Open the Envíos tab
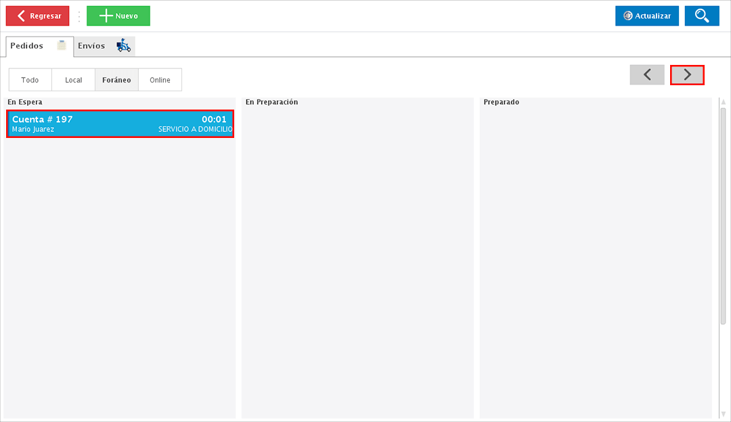Image resolution: width=731 pixels, height=422 pixels. [91, 46]
